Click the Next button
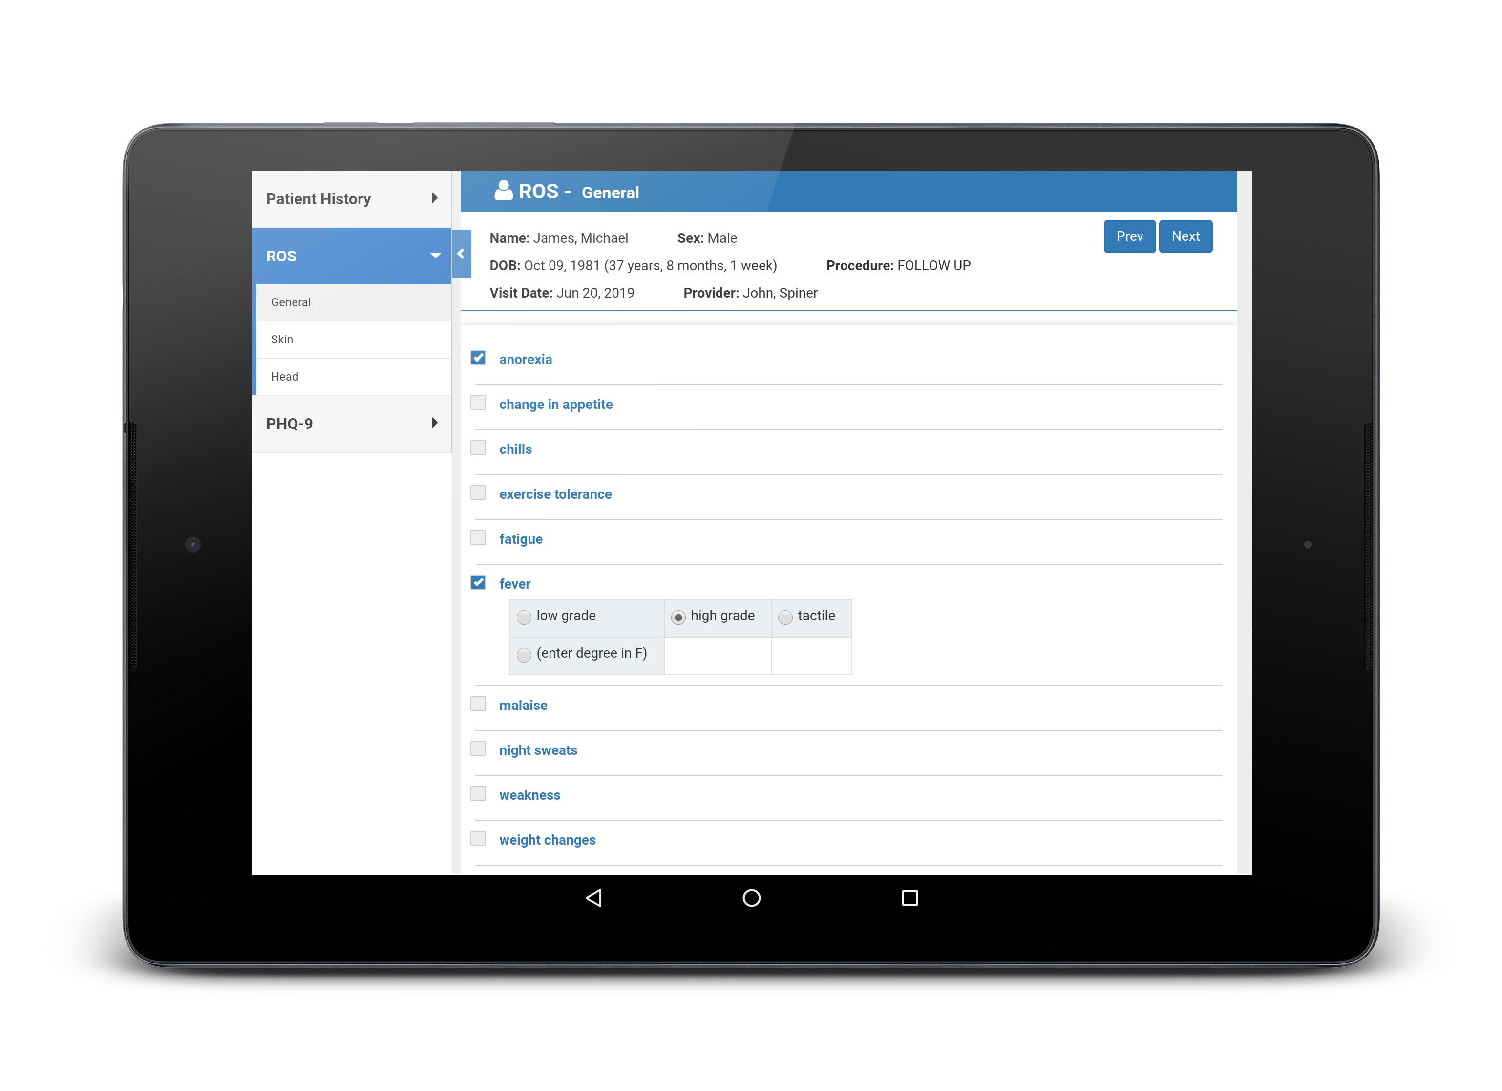 (1185, 235)
